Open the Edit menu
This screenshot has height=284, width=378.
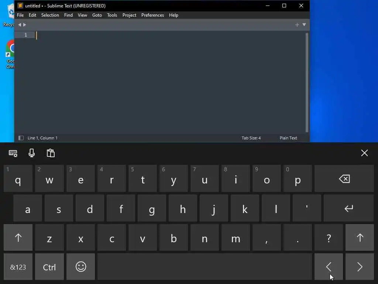tap(32, 15)
